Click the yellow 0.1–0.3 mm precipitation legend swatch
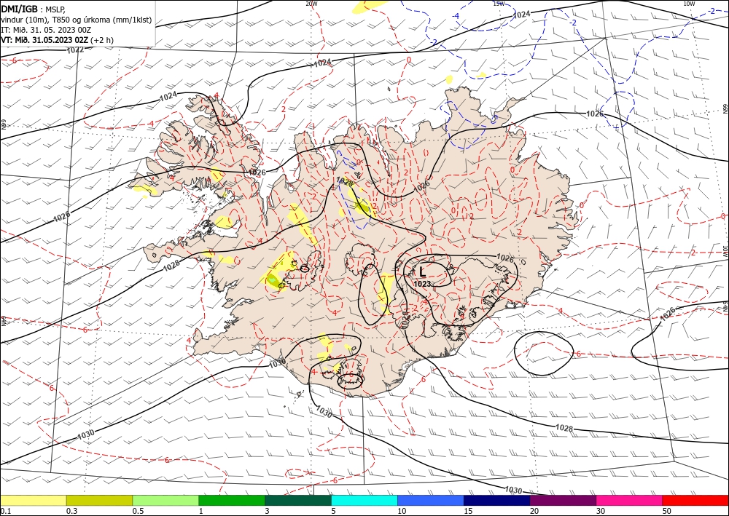729x516 pixels. pyautogui.click(x=33, y=500)
